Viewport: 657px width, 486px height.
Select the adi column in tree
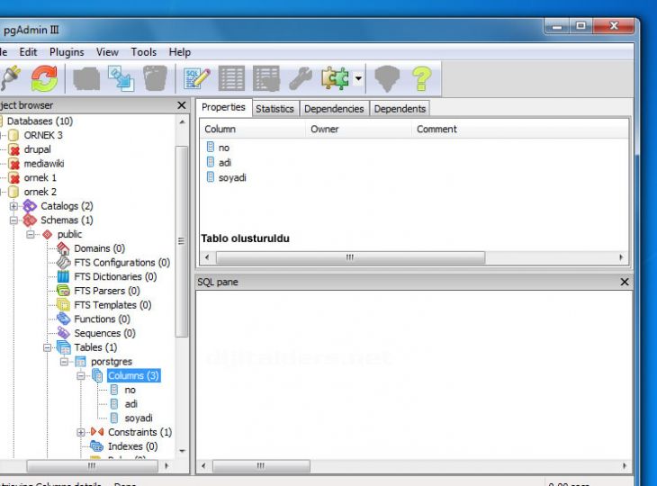tap(131, 404)
